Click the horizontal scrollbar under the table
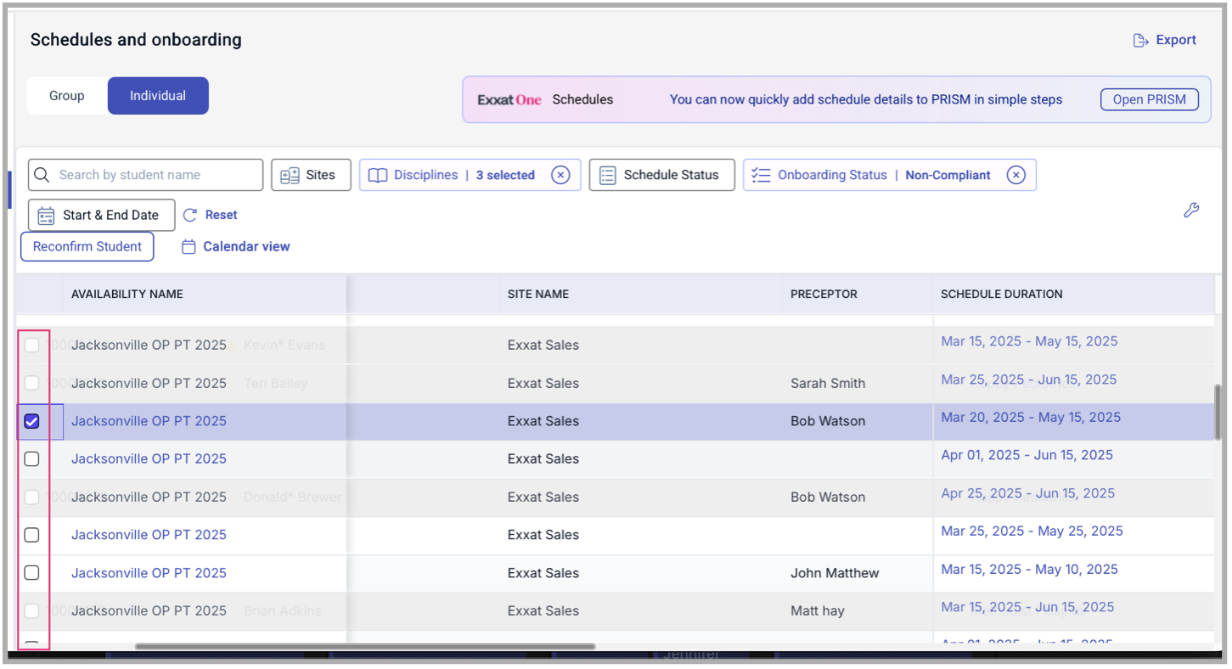The image size is (1232, 669). [365, 647]
